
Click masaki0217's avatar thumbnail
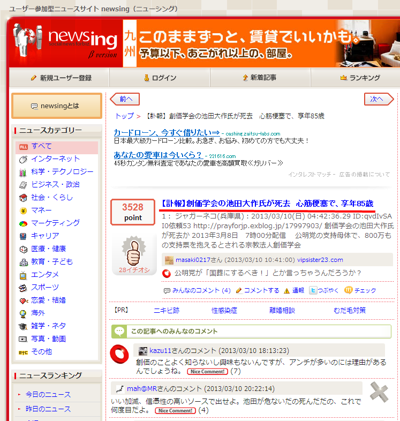click(169, 260)
